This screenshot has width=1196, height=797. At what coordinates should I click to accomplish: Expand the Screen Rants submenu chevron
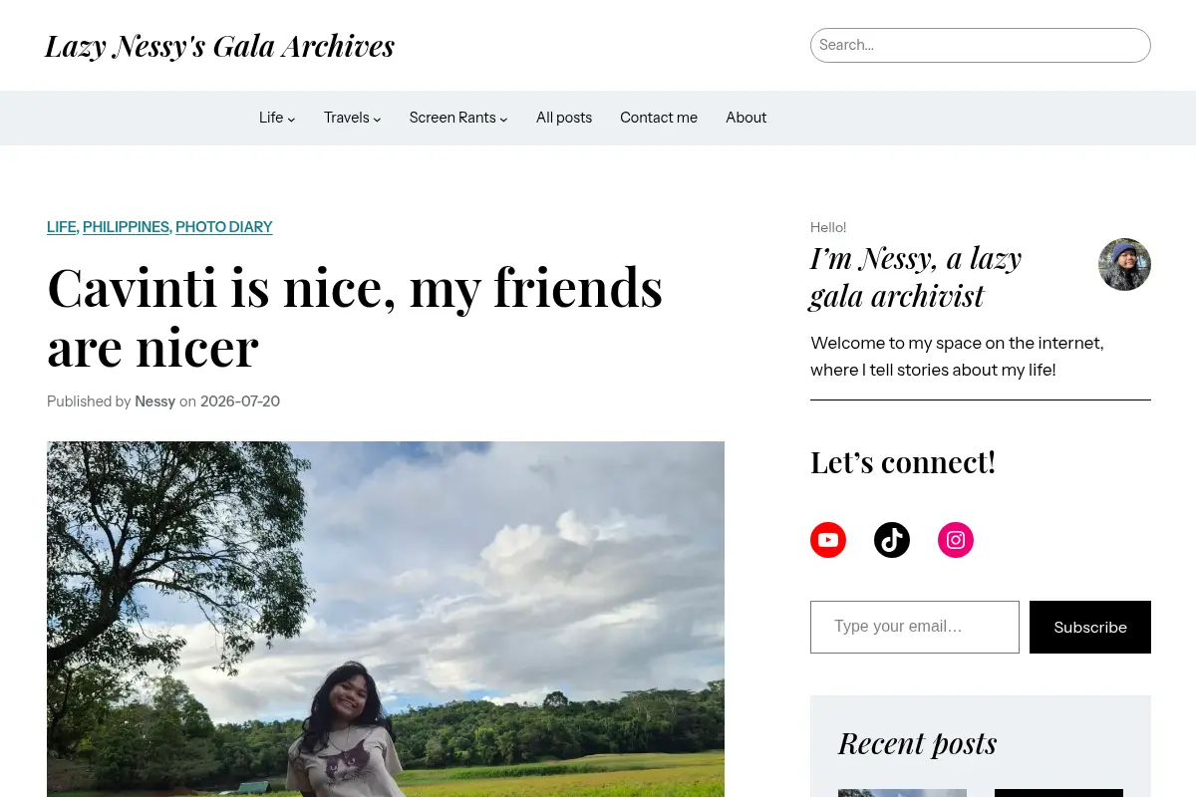point(503,119)
